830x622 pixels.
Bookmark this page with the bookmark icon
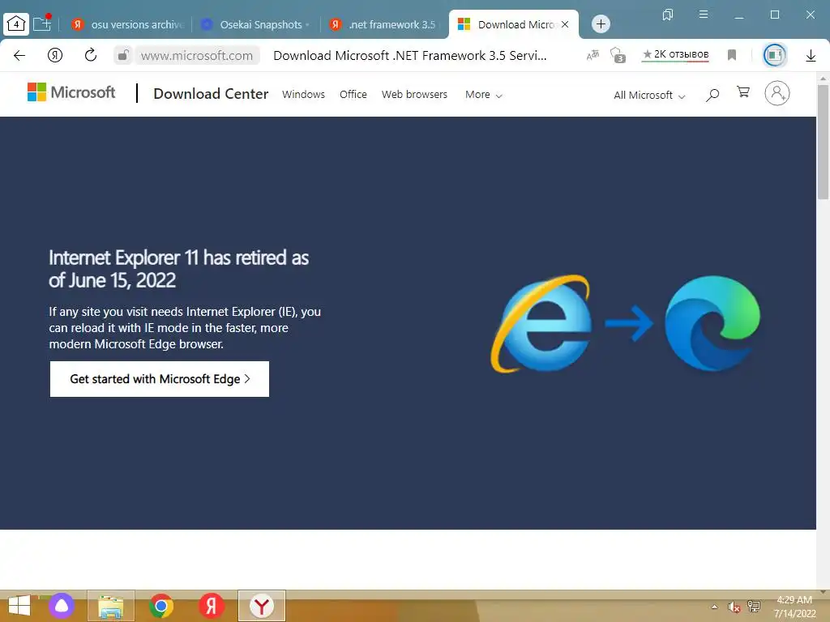click(x=732, y=54)
